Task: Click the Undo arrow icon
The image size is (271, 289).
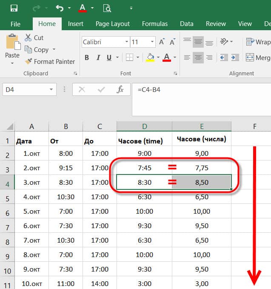Action: pos(60,8)
